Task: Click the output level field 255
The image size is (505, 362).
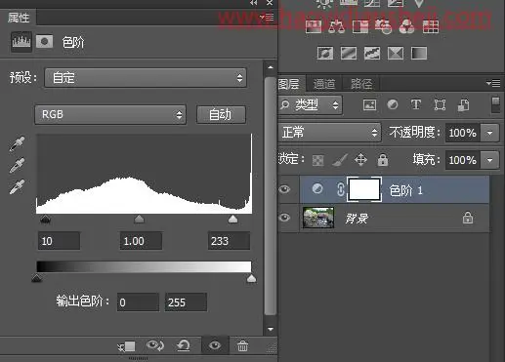Action: [x=186, y=302]
